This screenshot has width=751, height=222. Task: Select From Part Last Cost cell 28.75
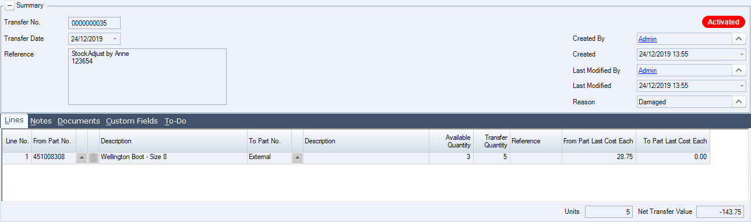599,157
